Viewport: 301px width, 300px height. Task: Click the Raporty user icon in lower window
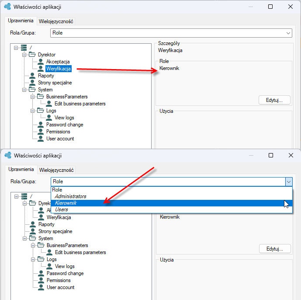33,224
